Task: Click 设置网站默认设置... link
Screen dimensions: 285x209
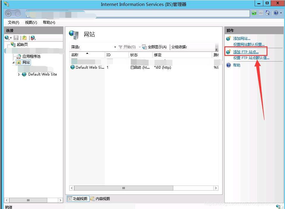Action: pos(249,45)
